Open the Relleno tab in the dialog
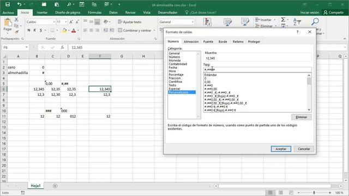The width and height of the screenshot is (349, 196). click(x=238, y=41)
